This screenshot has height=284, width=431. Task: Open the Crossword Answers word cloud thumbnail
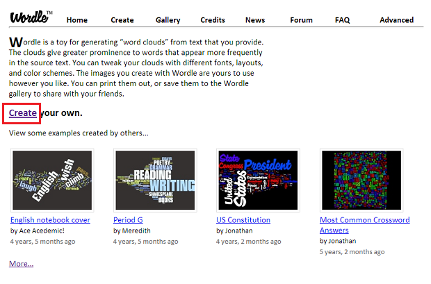click(361, 180)
